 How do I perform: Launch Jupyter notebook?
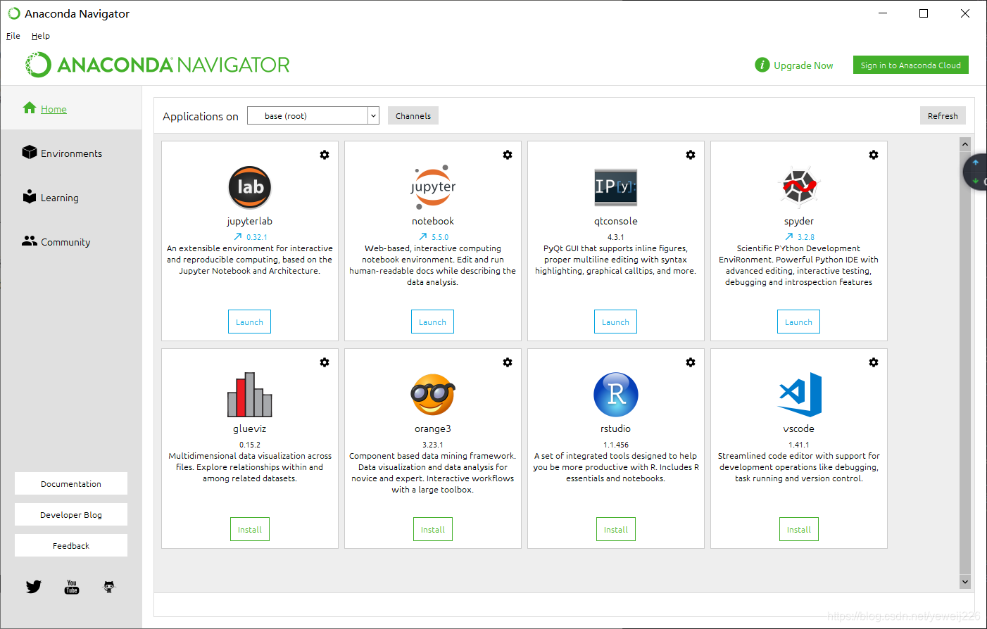click(x=432, y=322)
